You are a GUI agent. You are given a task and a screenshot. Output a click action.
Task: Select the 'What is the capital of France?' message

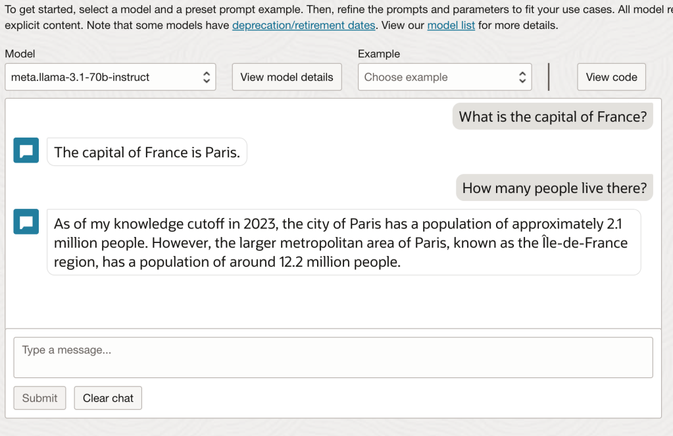coord(553,117)
